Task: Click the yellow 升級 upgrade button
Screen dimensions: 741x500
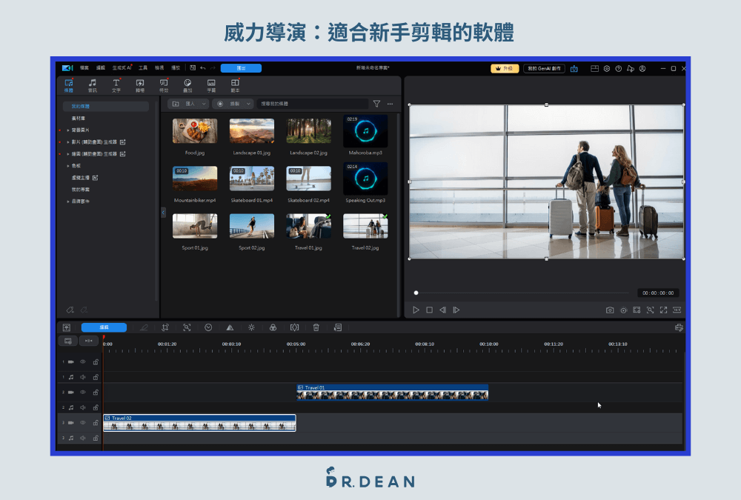Action: 505,69
